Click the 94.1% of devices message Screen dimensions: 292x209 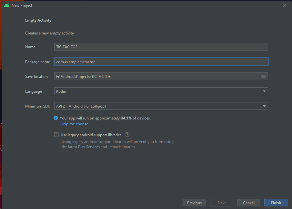105,118
